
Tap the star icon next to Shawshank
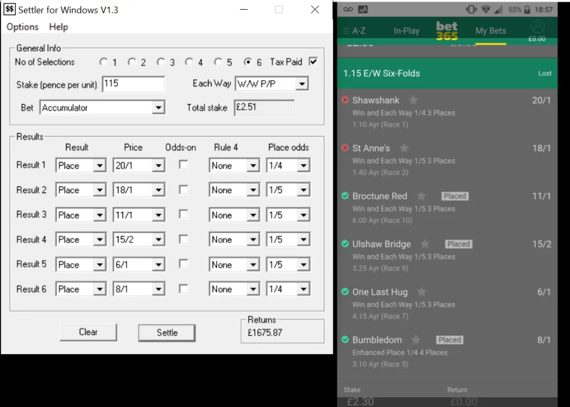(413, 100)
